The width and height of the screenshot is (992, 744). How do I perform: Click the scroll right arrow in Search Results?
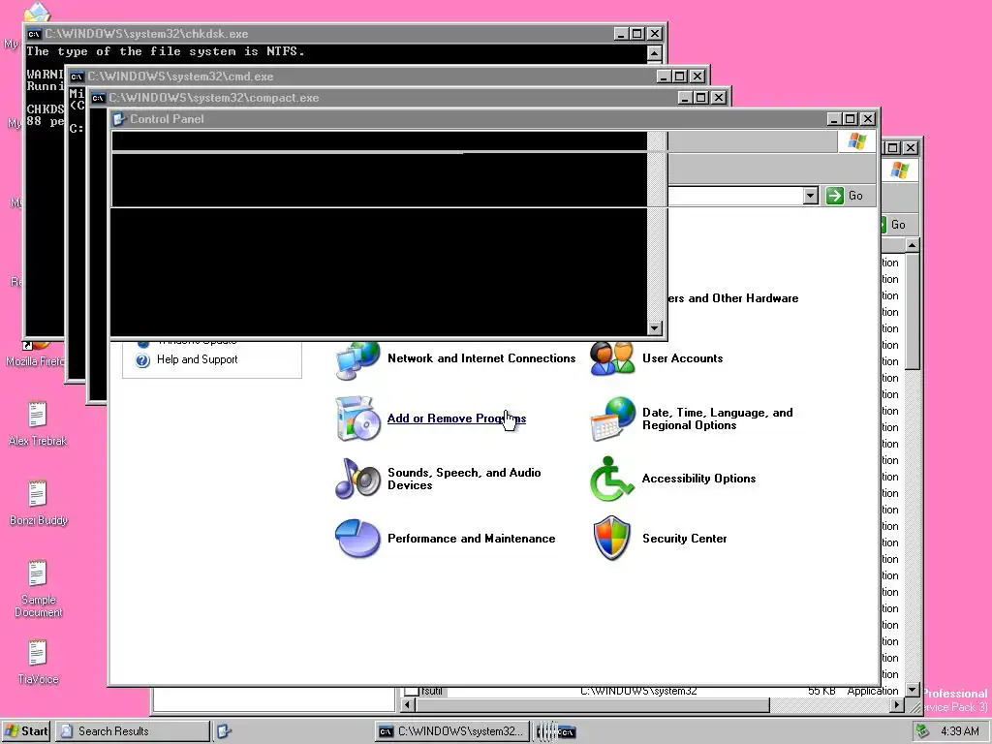click(x=896, y=705)
